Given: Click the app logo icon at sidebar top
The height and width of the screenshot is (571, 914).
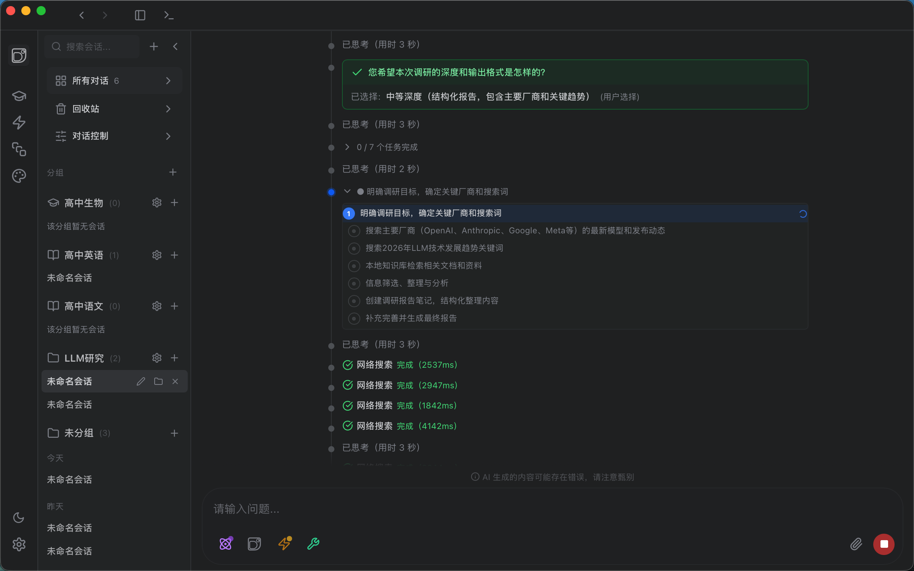Looking at the screenshot, I should [x=19, y=55].
